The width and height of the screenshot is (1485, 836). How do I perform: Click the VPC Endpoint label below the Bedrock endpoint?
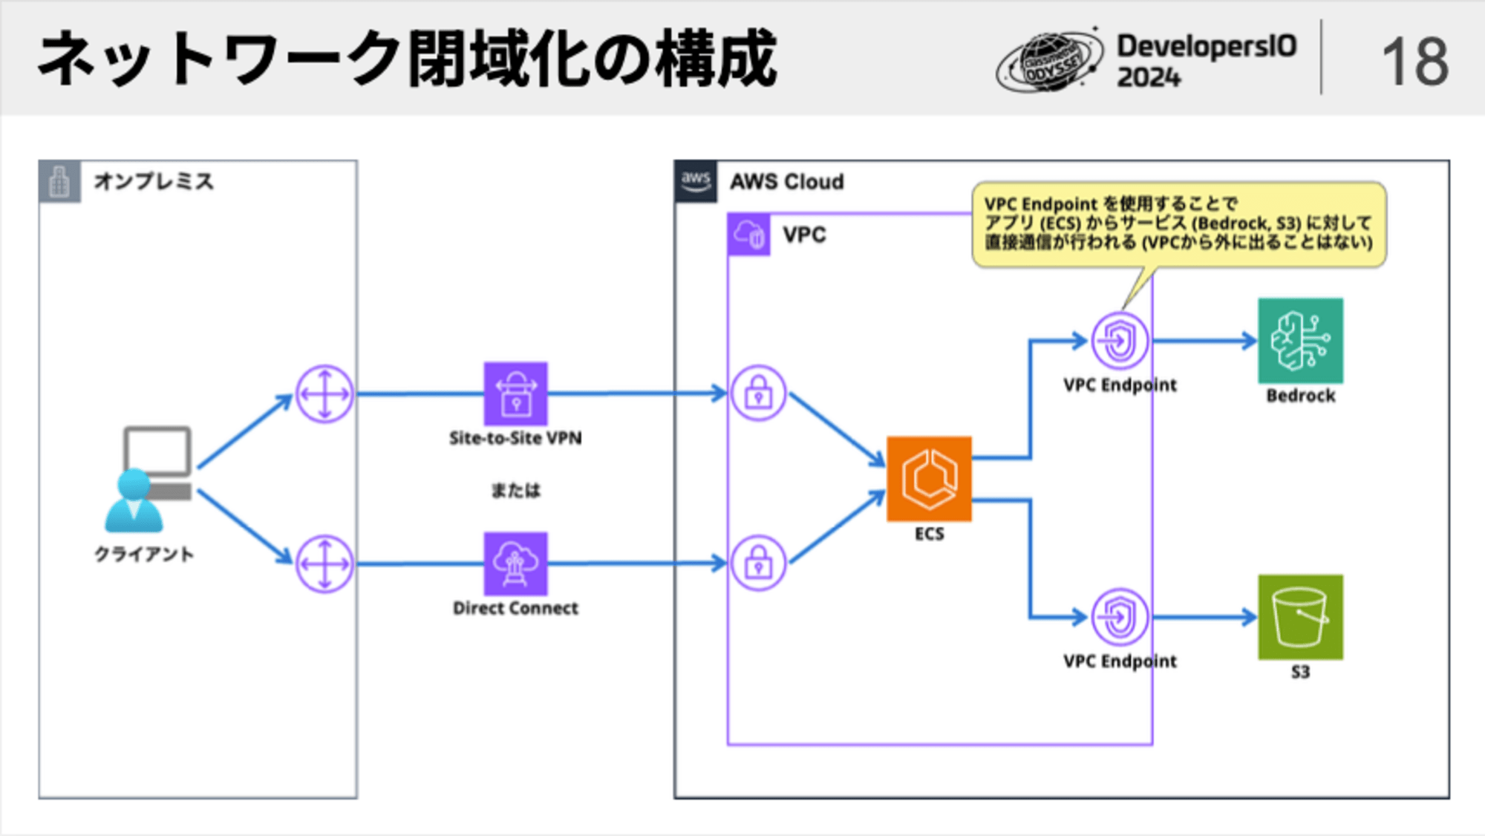click(1120, 385)
